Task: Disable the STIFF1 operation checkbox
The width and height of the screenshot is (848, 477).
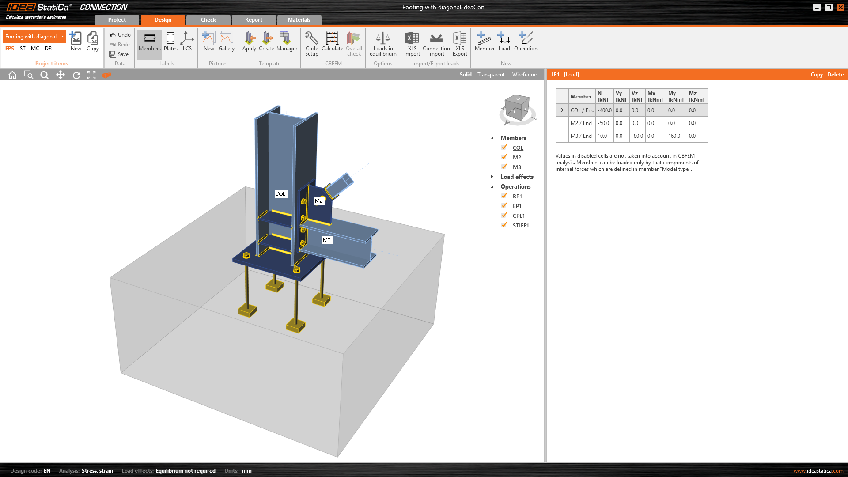Action: [x=504, y=225]
